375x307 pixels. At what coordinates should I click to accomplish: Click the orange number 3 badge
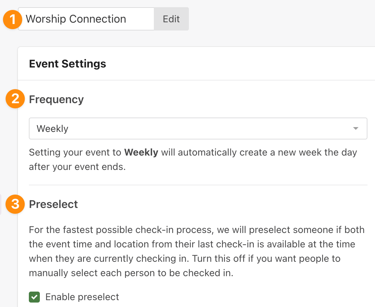click(x=15, y=204)
